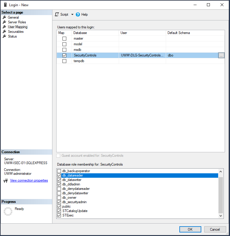The height and width of the screenshot is (236, 230).
Task: Click the Default Schema column header
Action: [195, 33]
